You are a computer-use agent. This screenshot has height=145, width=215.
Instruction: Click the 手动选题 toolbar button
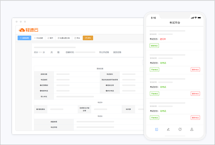tap(39, 38)
